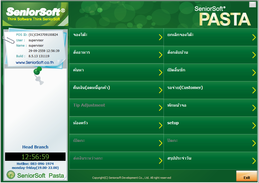Click chevron arrow on พักหน้าจอ row
259x183 pixels.
point(254,108)
